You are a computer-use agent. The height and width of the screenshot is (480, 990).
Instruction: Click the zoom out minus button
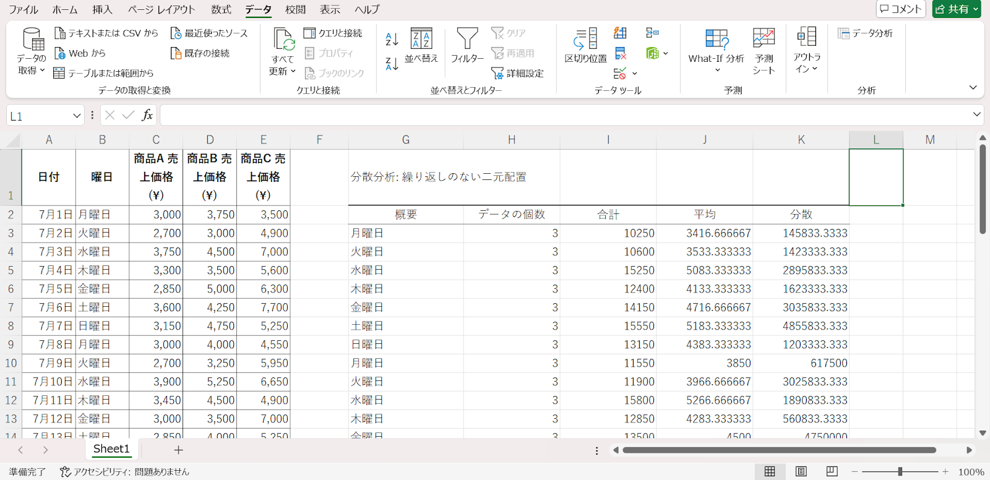[854, 471]
